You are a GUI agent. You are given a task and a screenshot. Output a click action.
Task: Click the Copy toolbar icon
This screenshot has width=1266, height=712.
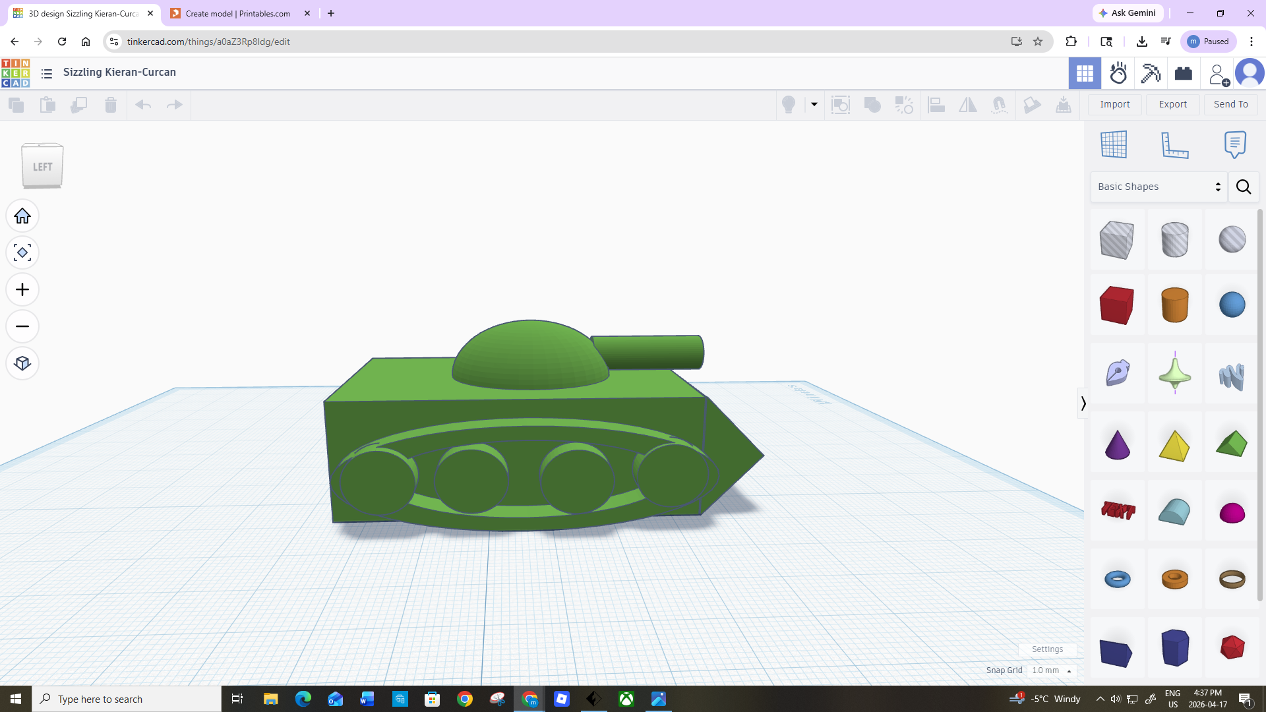pyautogui.click(x=16, y=105)
